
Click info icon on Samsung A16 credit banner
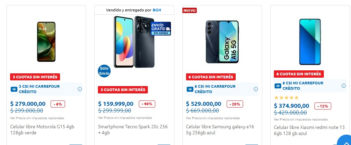(x=256, y=89)
